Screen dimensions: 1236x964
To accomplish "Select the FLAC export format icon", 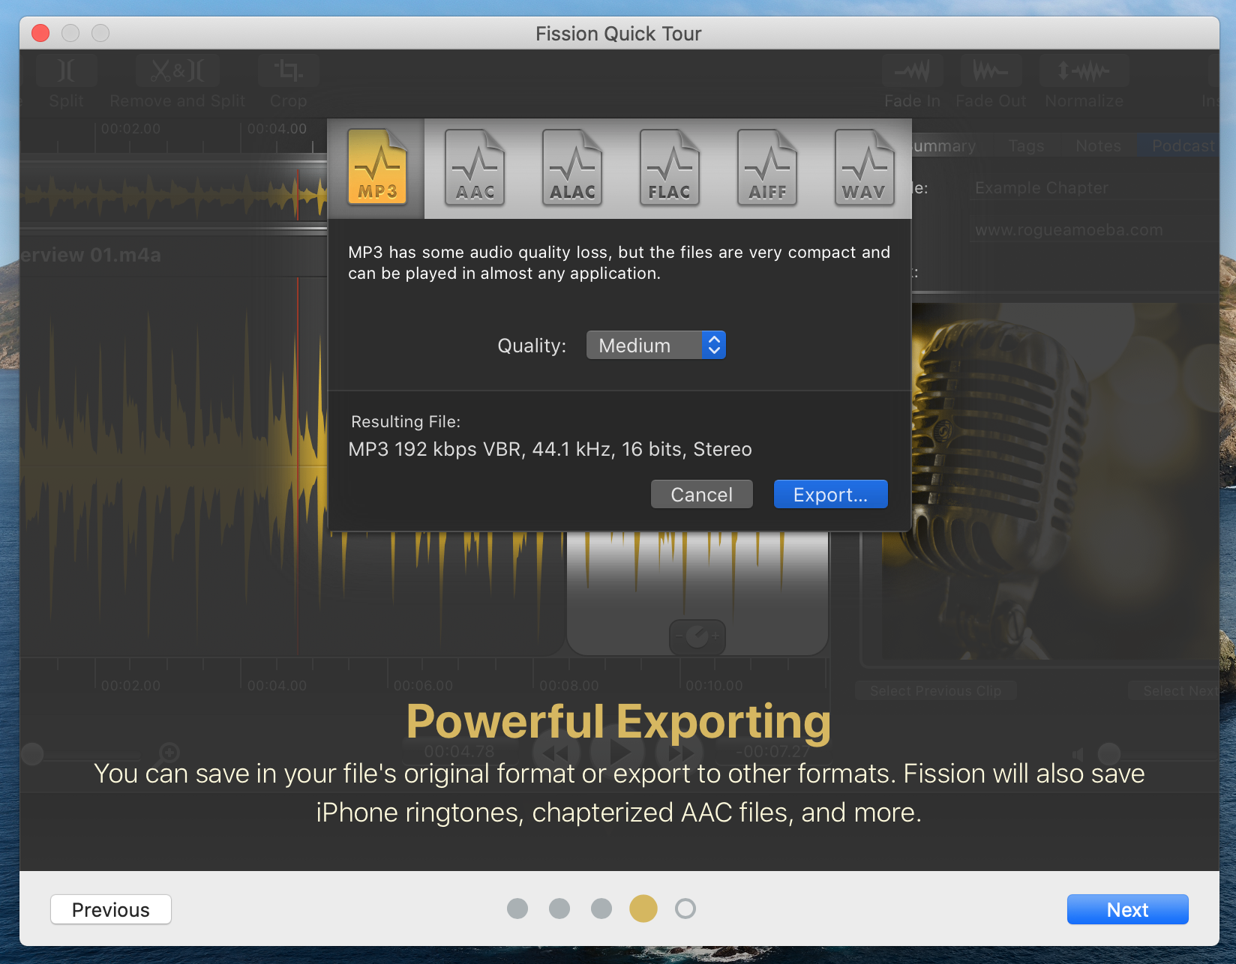I will 670,167.
